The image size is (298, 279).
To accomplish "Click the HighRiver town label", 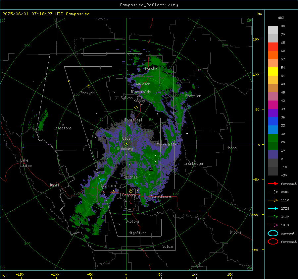I will pyautogui.click(x=137, y=233).
